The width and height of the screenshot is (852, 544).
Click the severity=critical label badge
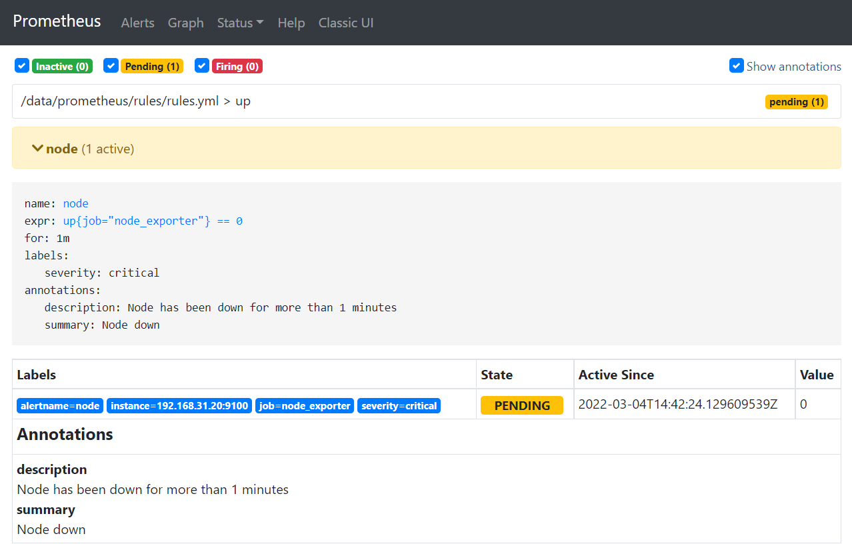click(x=399, y=406)
